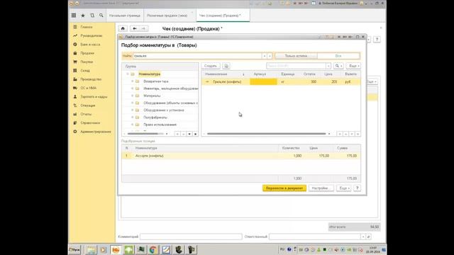Open the Найти field history dropdown
Image resolution: width=454 pixels, height=255 pixels.
(265, 56)
